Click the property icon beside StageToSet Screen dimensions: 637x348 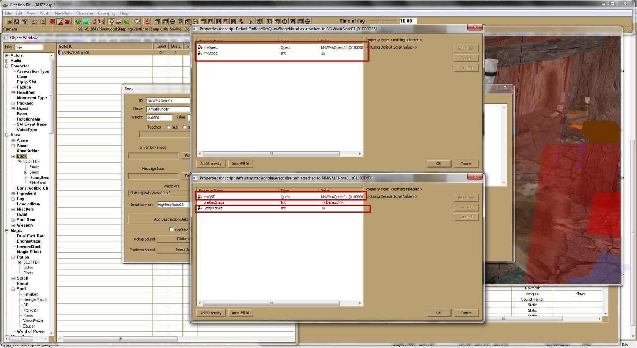pyautogui.click(x=200, y=208)
